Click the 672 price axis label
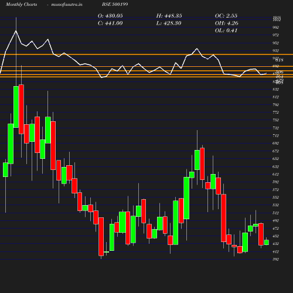 (275, 151)
